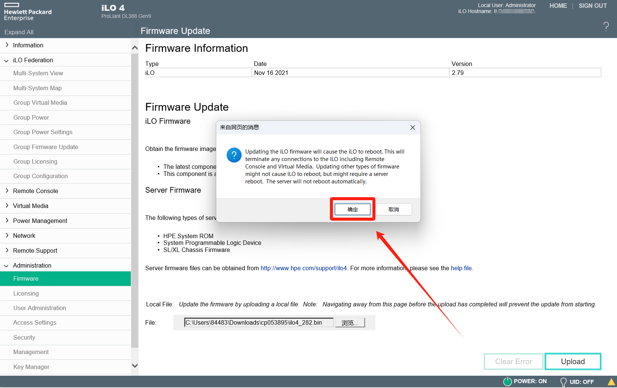Confirm the dialog with 确定 button
The width and height of the screenshot is (617, 388).
point(352,209)
